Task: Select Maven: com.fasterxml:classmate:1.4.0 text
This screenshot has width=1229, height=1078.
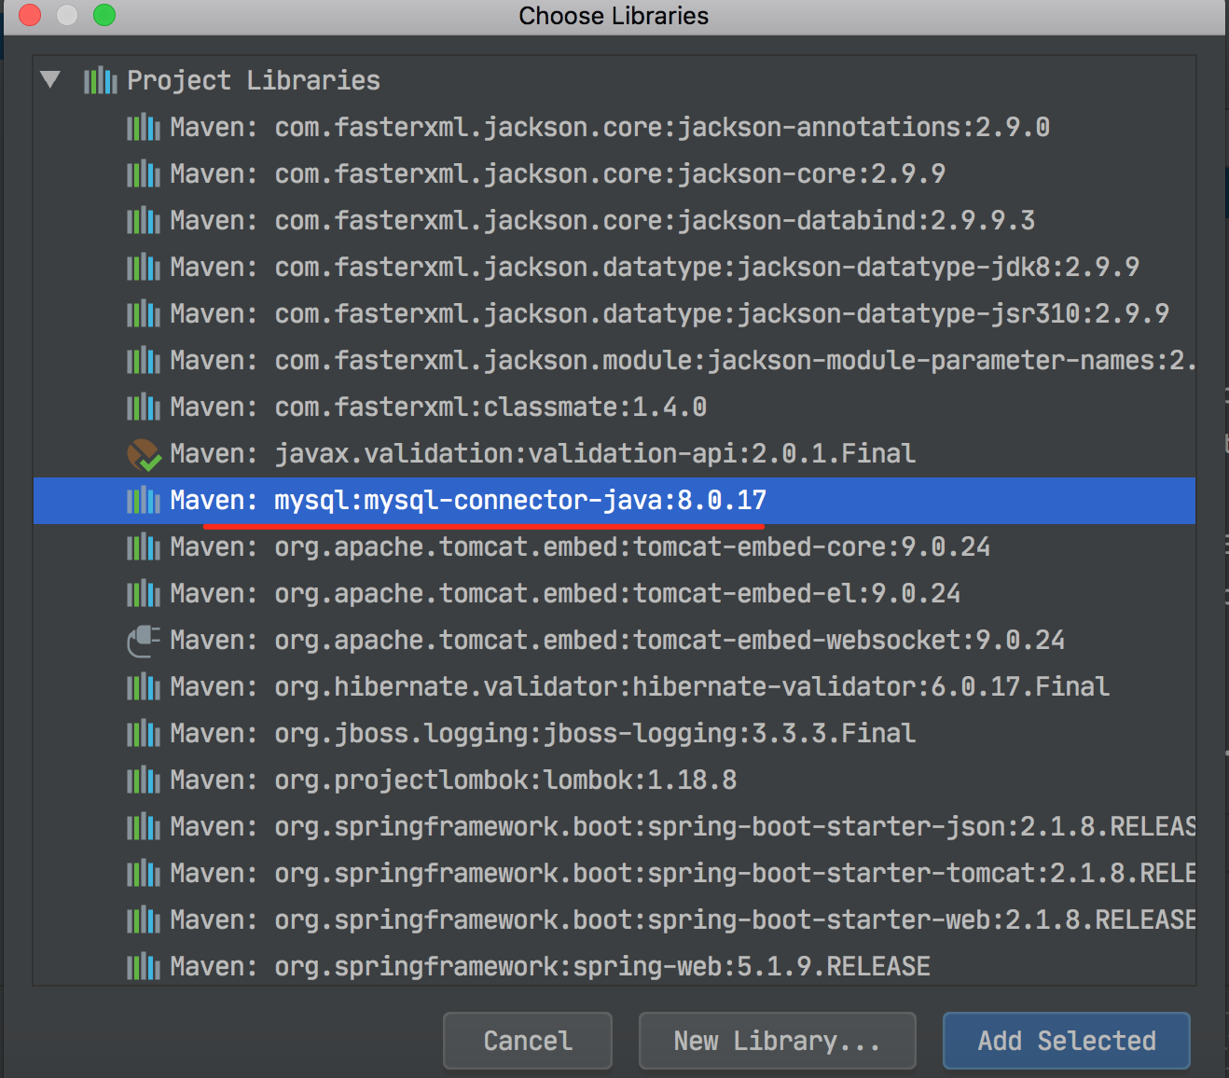Action: [438, 407]
